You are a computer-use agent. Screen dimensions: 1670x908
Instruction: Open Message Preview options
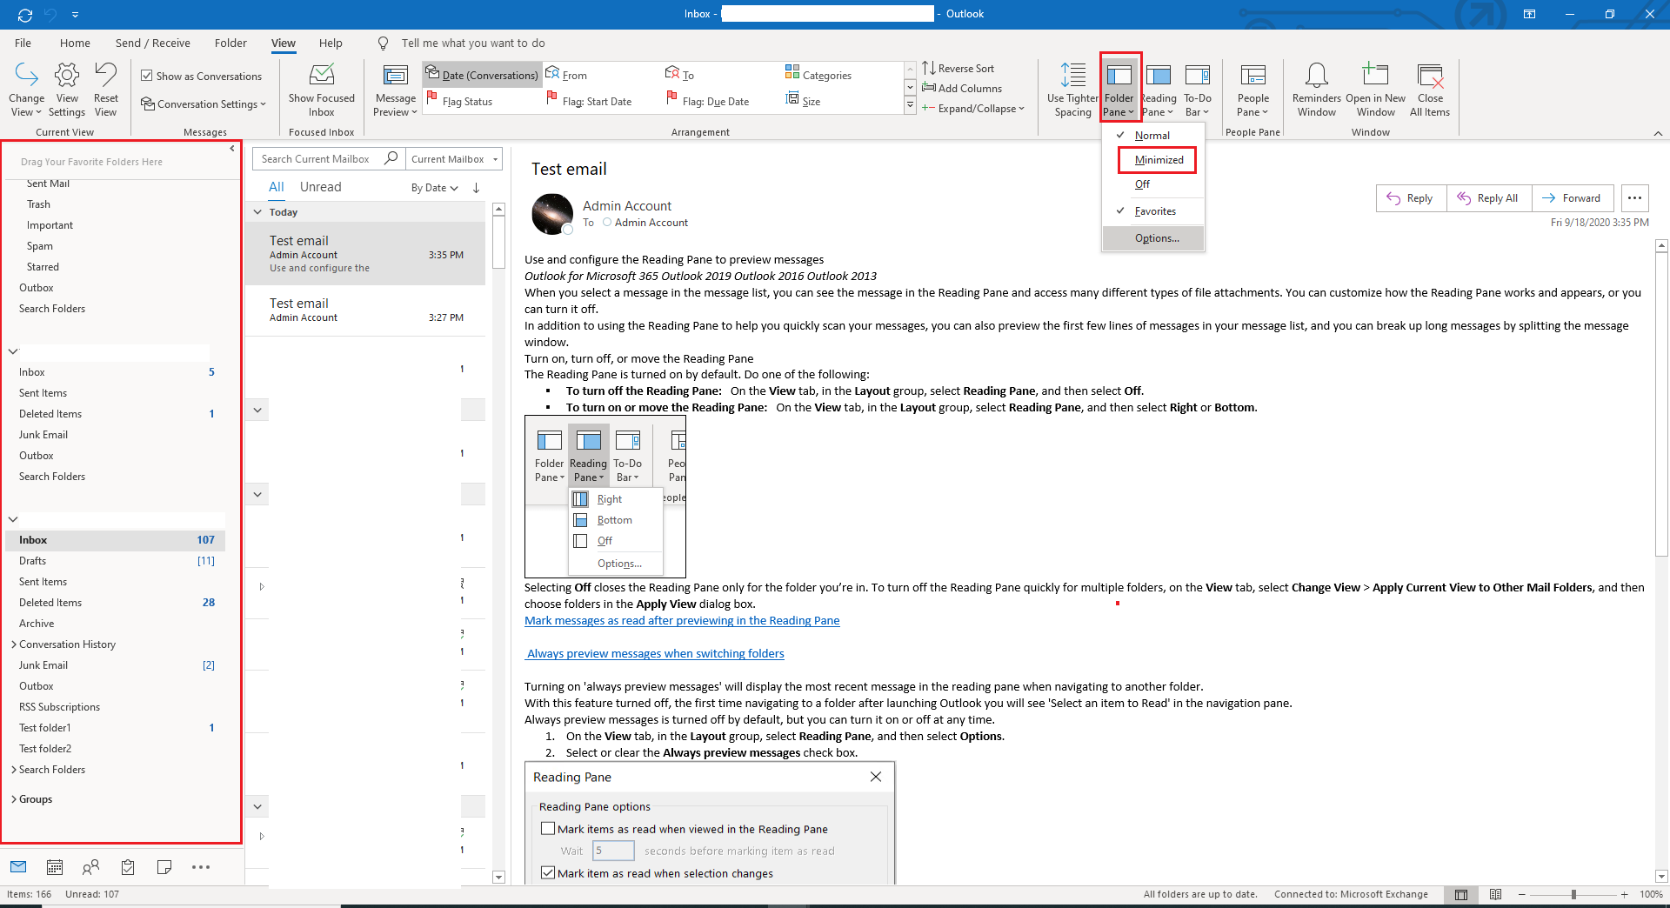[x=395, y=90]
